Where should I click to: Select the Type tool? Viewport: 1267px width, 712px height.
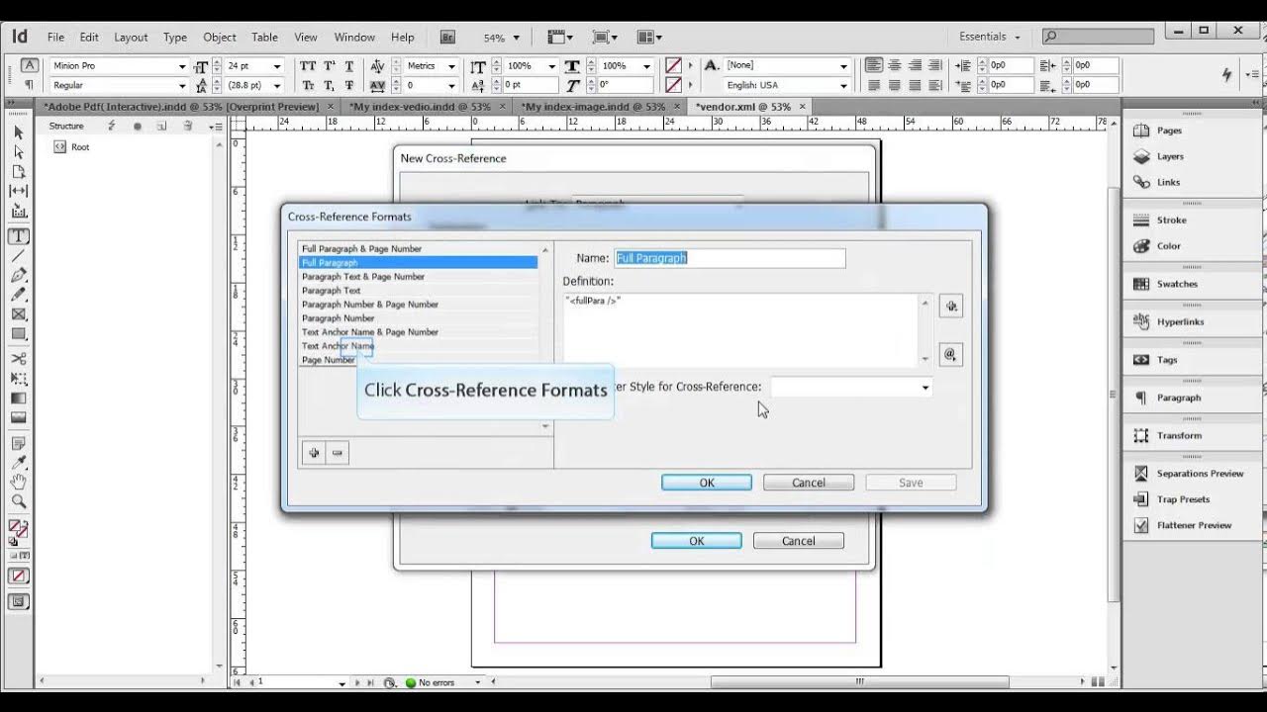tap(18, 236)
